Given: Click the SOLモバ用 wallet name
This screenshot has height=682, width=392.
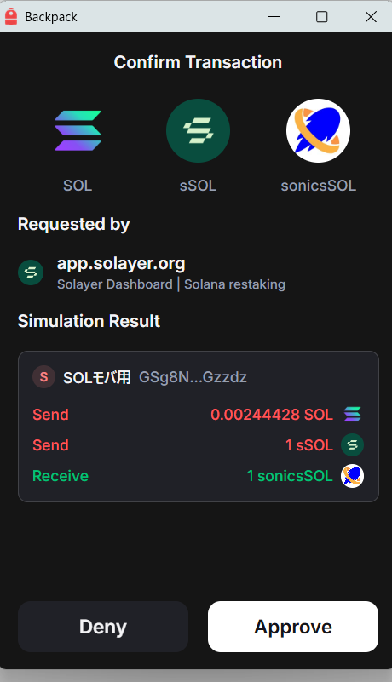Looking at the screenshot, I should pyautogui.click(x=96, y=377).
